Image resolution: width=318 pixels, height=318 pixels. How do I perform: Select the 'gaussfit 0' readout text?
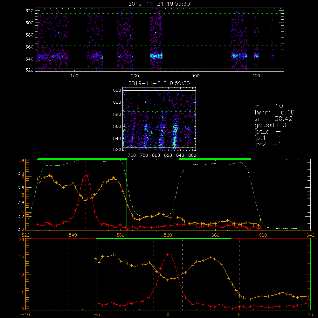click(270, 125)
